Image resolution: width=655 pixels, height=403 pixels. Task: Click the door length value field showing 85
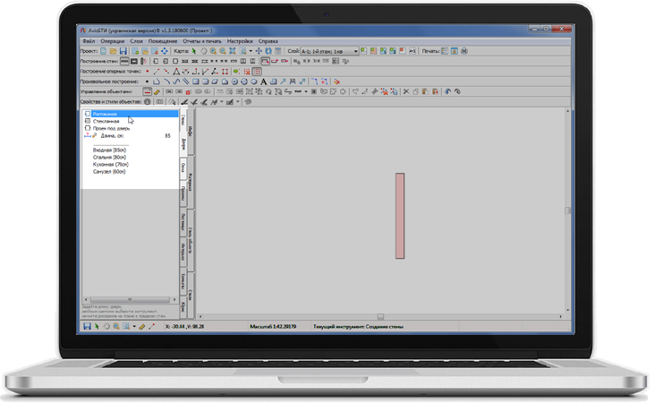pos(167,136)
